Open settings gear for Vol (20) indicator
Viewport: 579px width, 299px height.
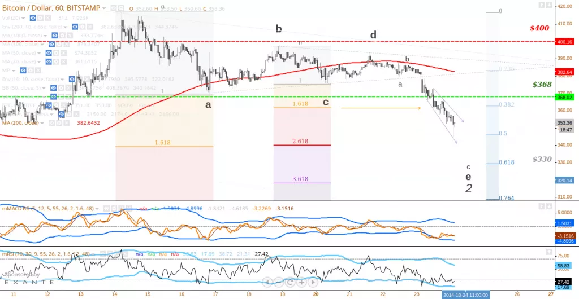click(x=41, y=18)
